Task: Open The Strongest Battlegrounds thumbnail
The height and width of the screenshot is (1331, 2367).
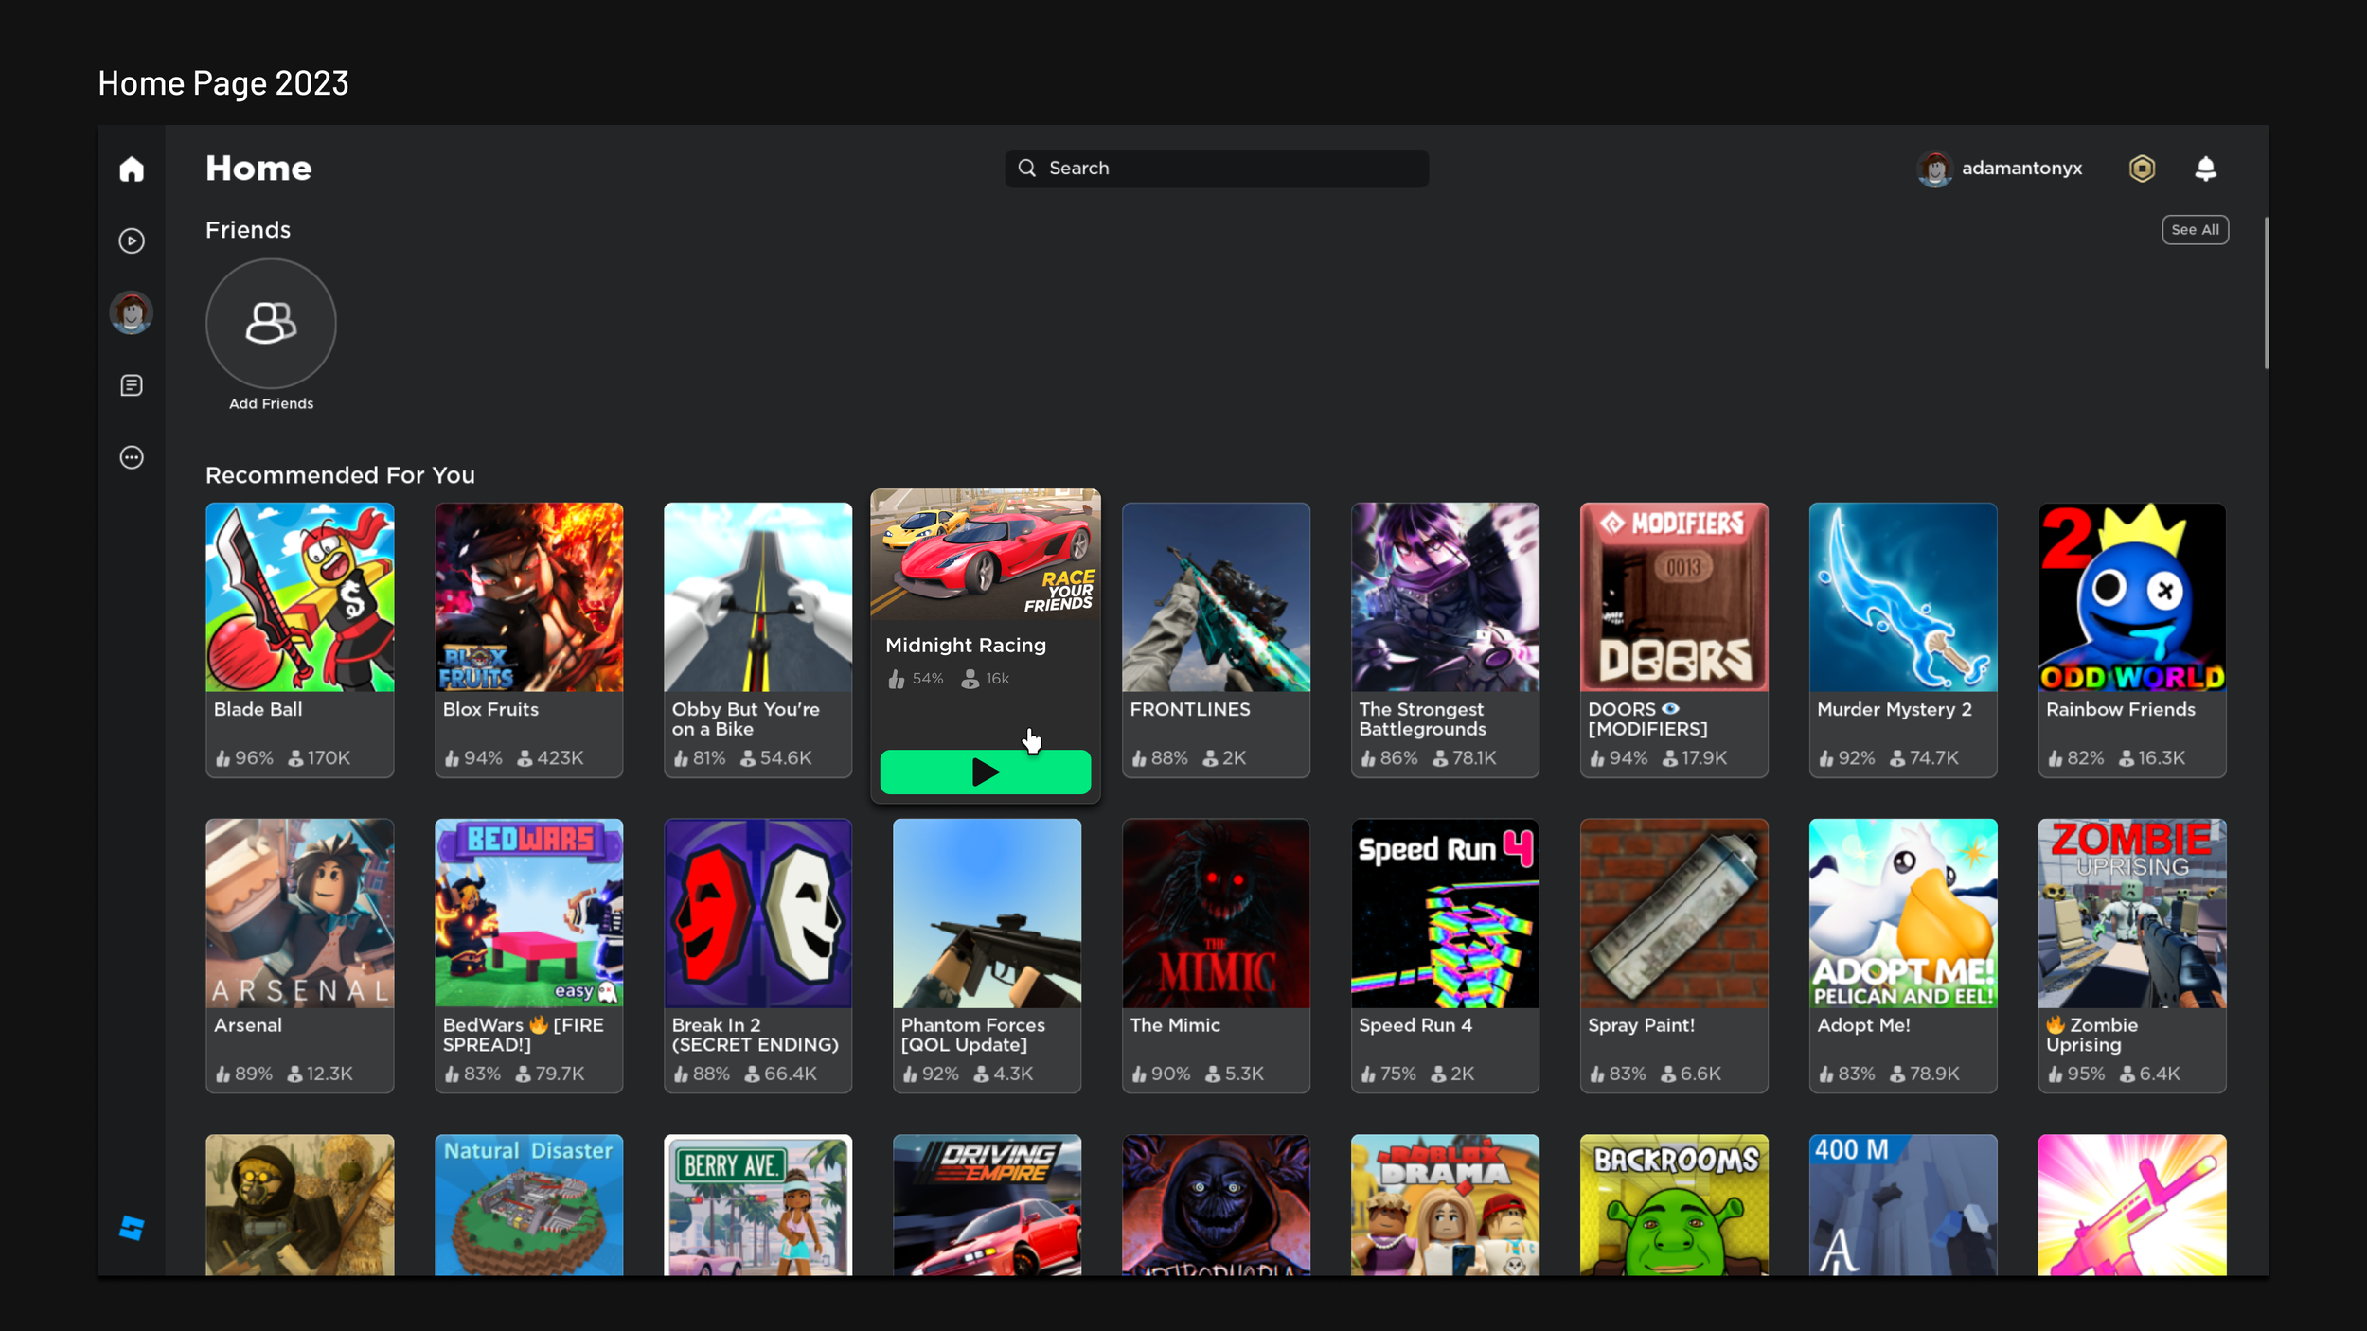Action: coord(1445,596)
